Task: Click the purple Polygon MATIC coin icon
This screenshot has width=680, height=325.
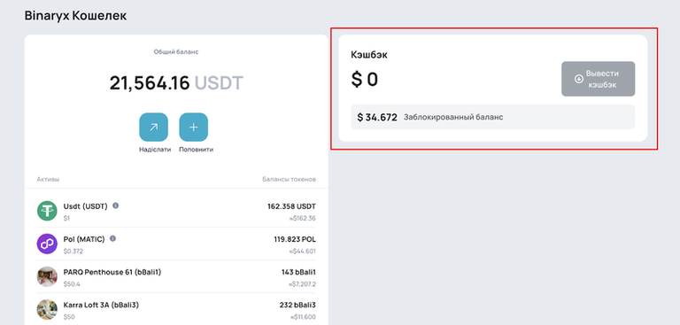Action: [47, 244]
